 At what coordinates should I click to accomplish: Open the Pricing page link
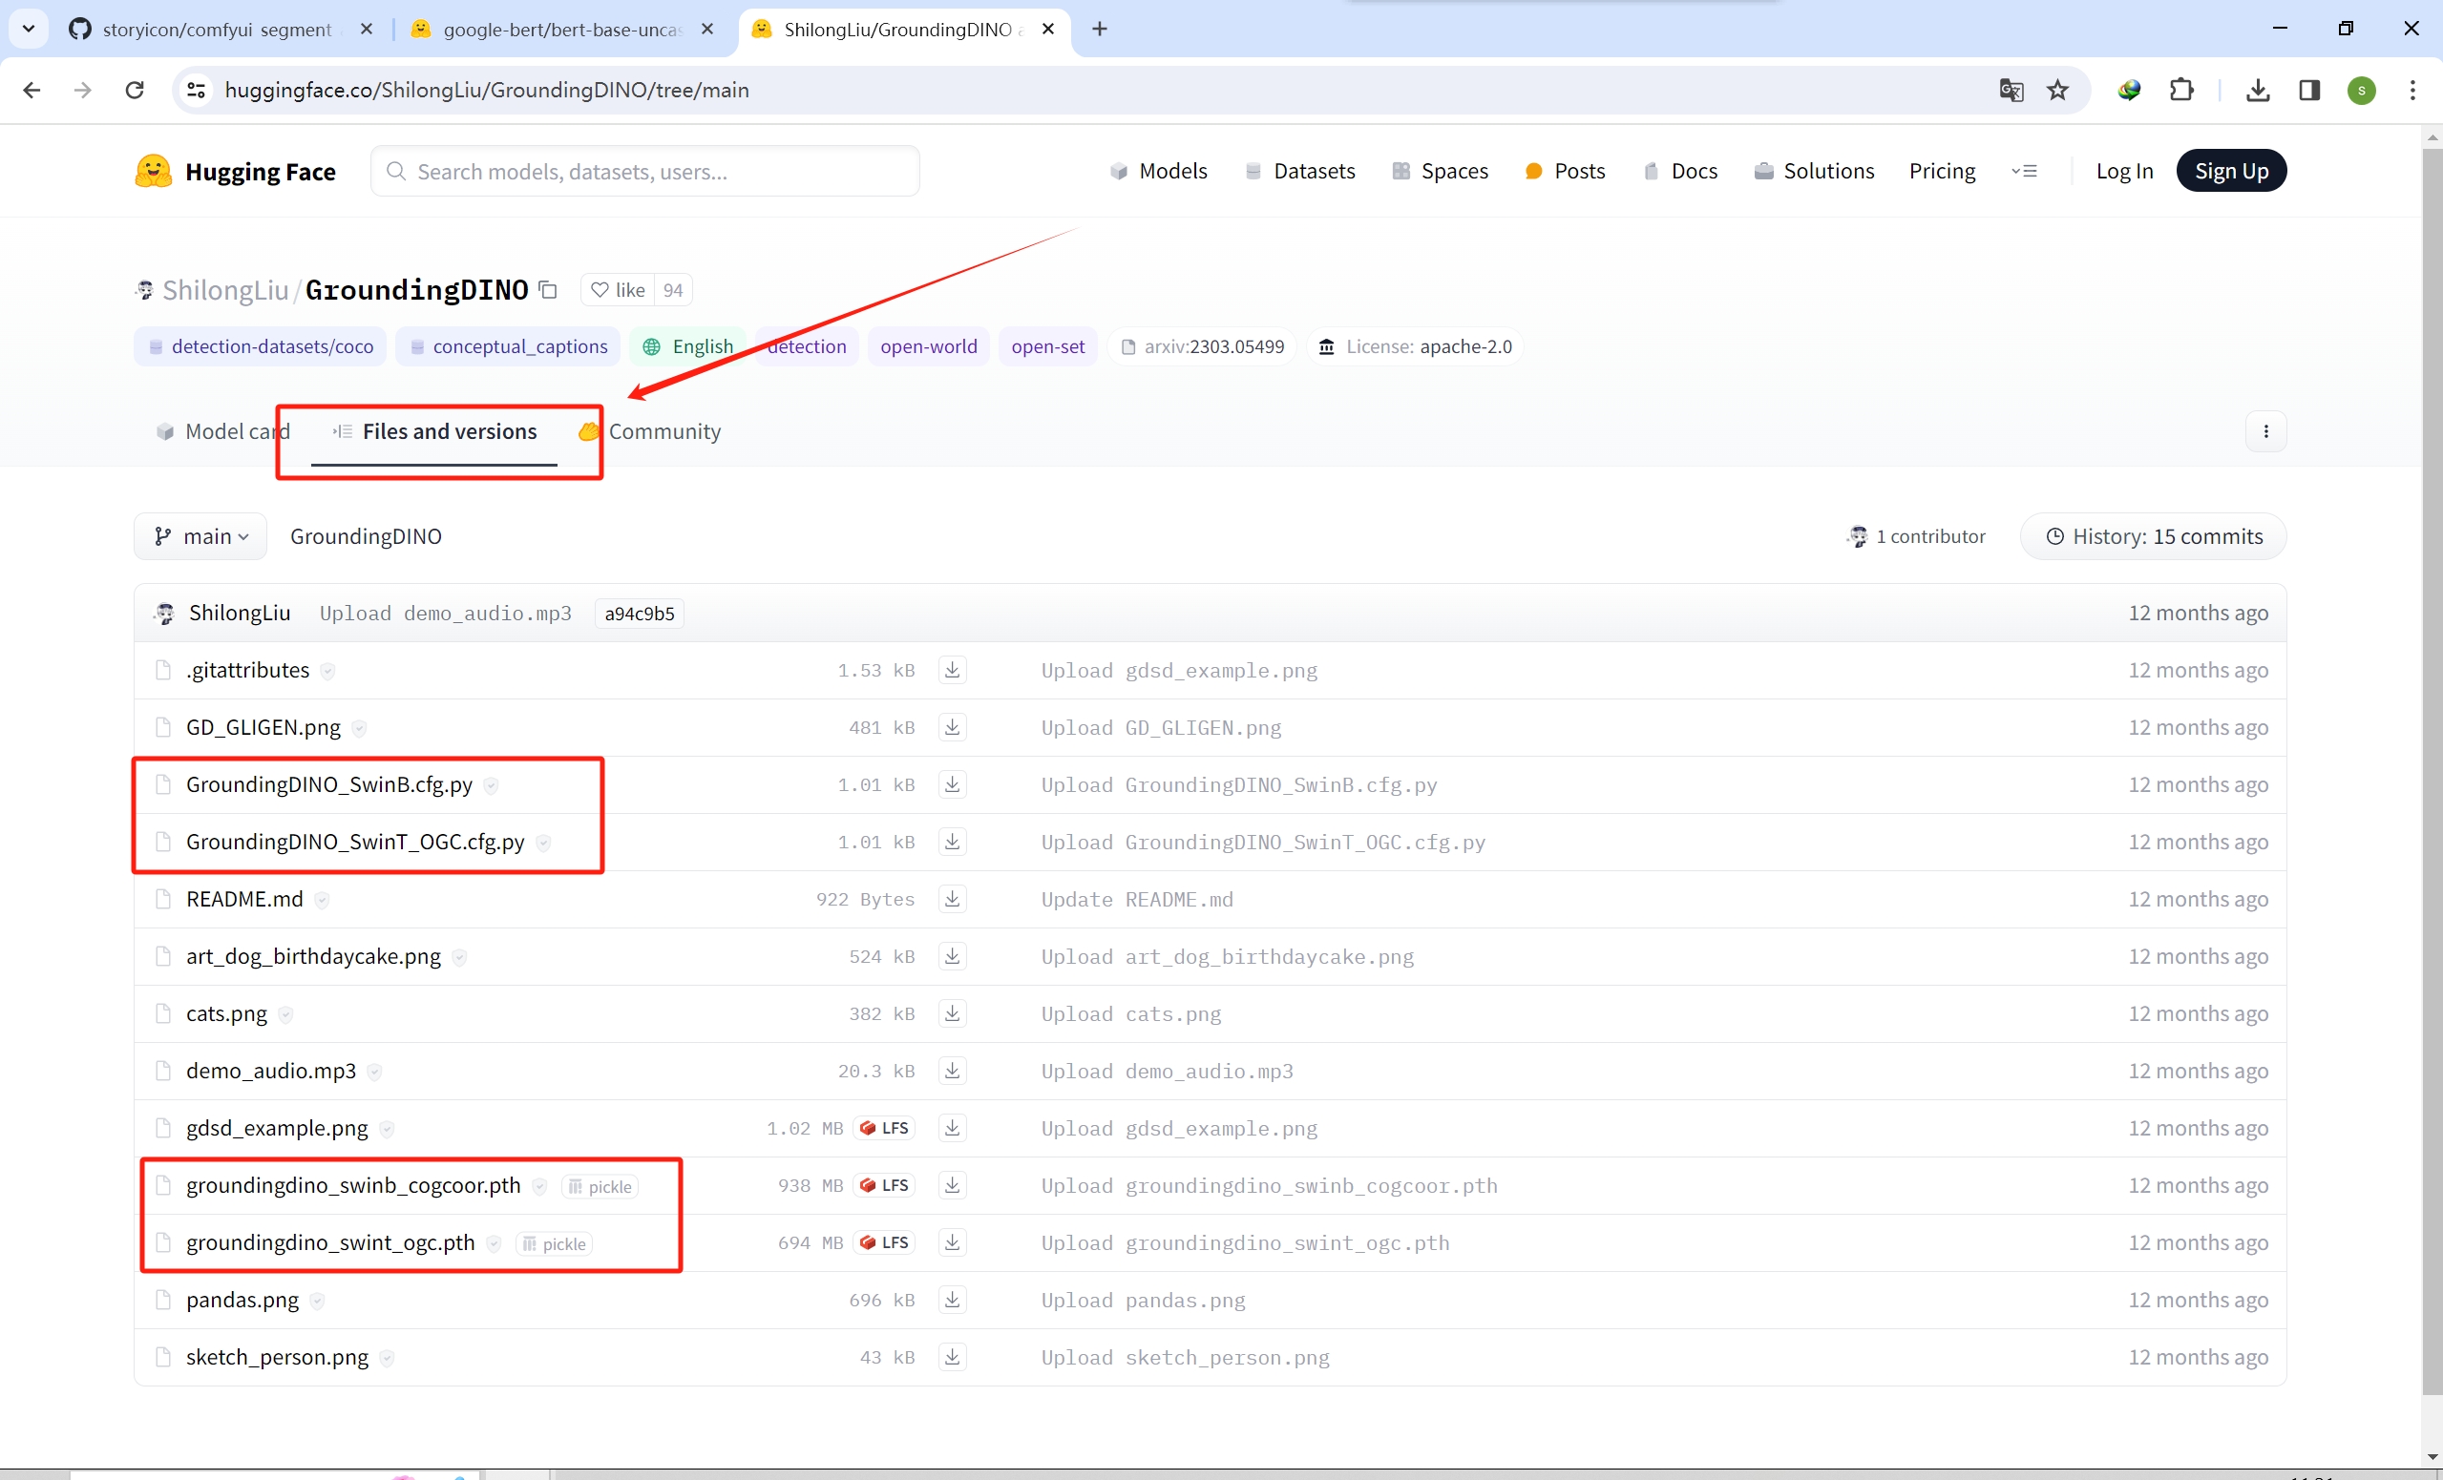click(x=1941, y=172)
